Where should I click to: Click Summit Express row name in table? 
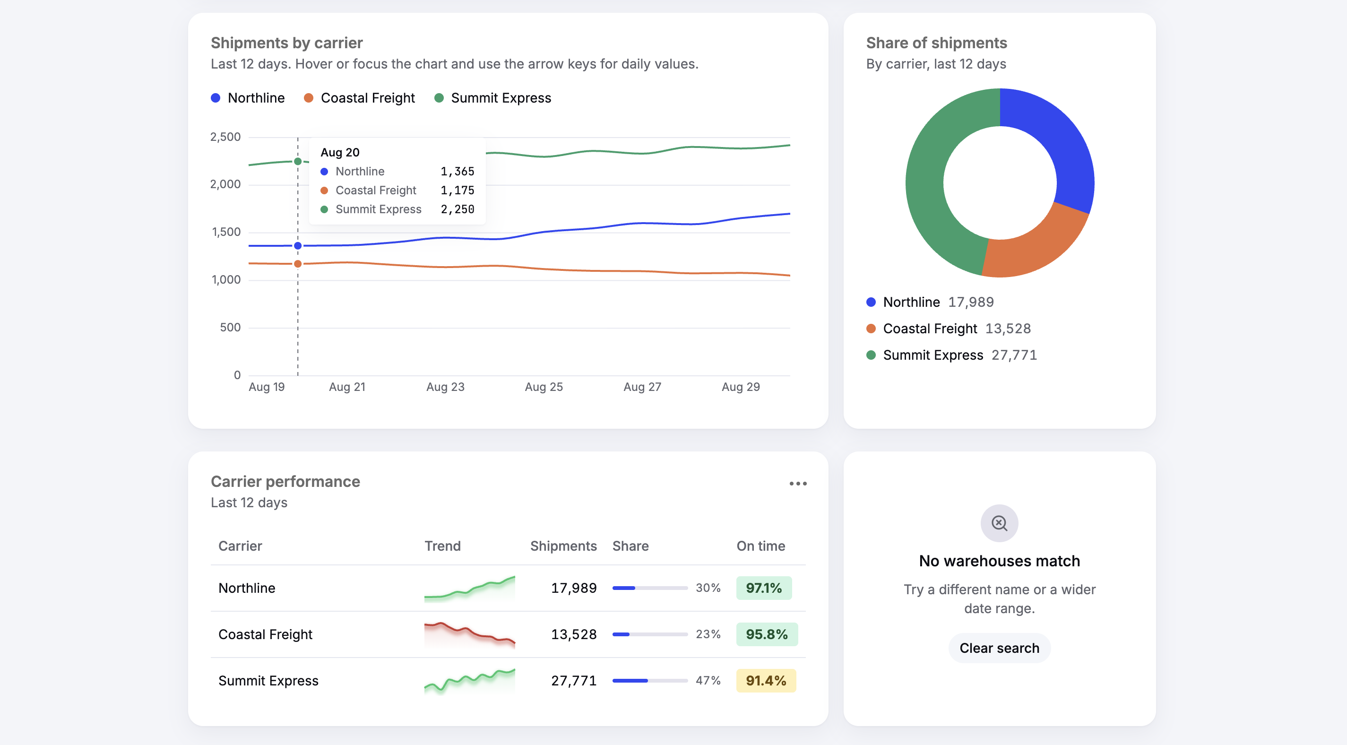268,681
